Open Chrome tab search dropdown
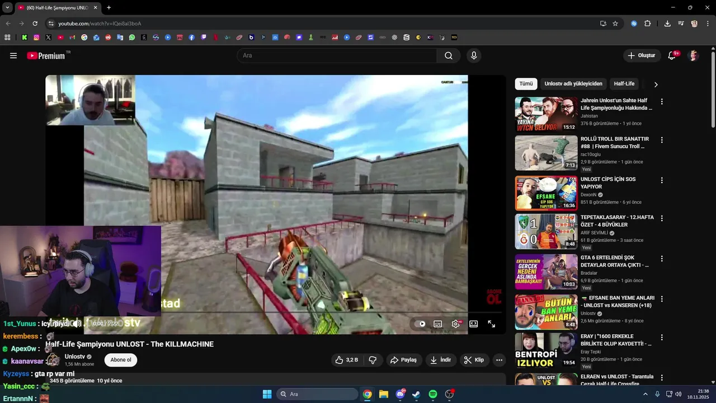This screenshot has height=403, width=716. [x=7, y=8]
